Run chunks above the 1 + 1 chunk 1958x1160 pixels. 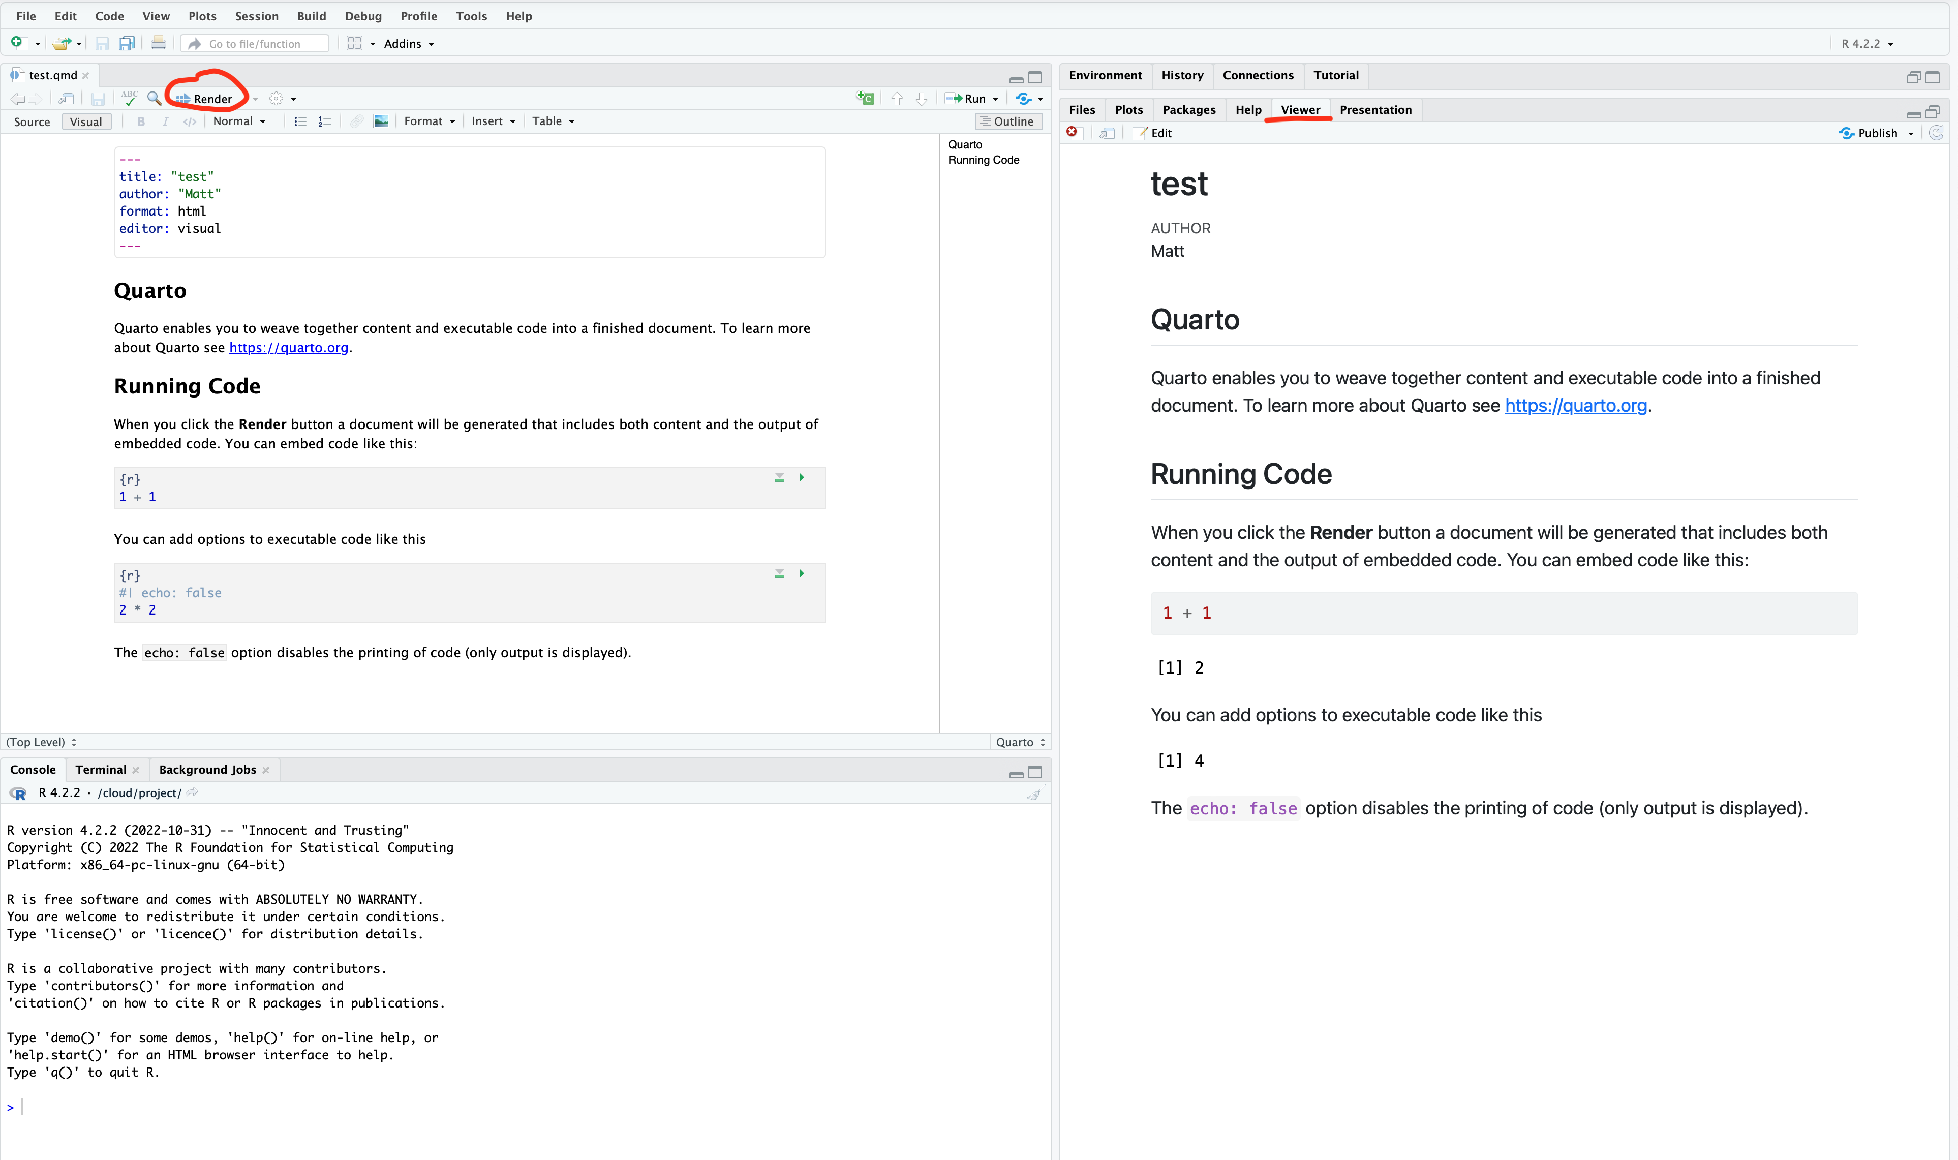[779, 478]
